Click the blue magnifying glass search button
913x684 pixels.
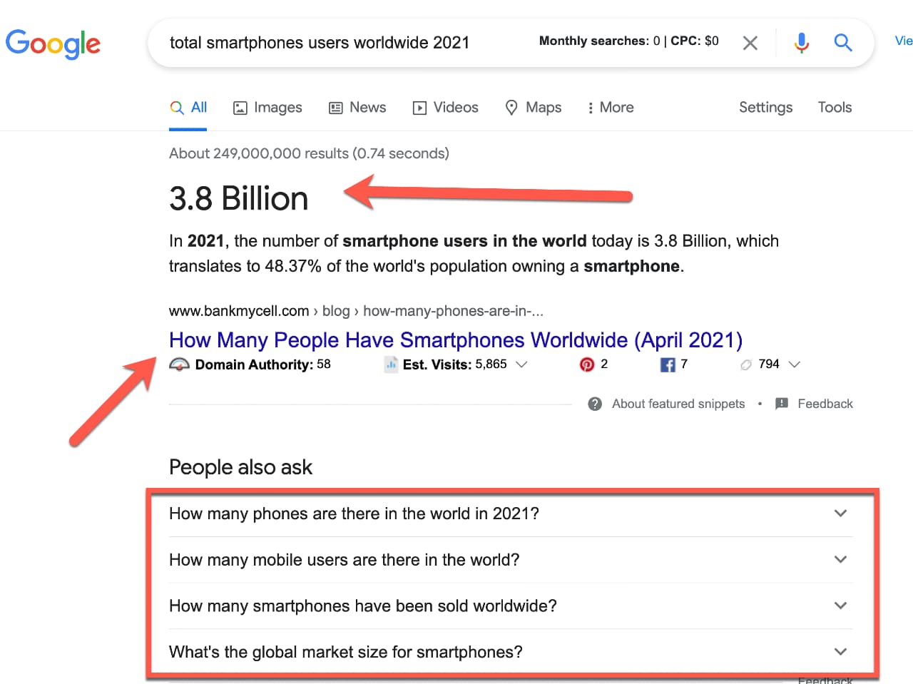(x=842, y=43)
